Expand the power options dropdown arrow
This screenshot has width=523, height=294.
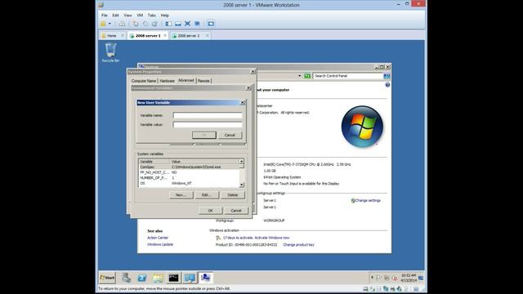click(x=110, y=24)
